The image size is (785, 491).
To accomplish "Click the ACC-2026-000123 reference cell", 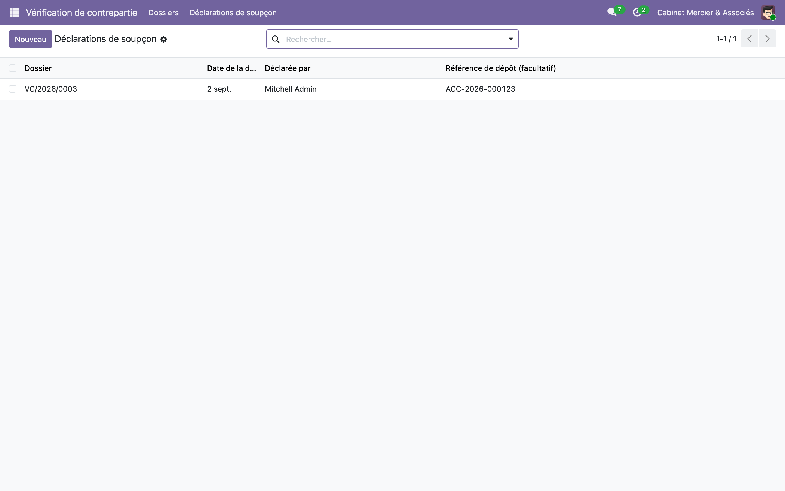I will [x=480, y=89].
